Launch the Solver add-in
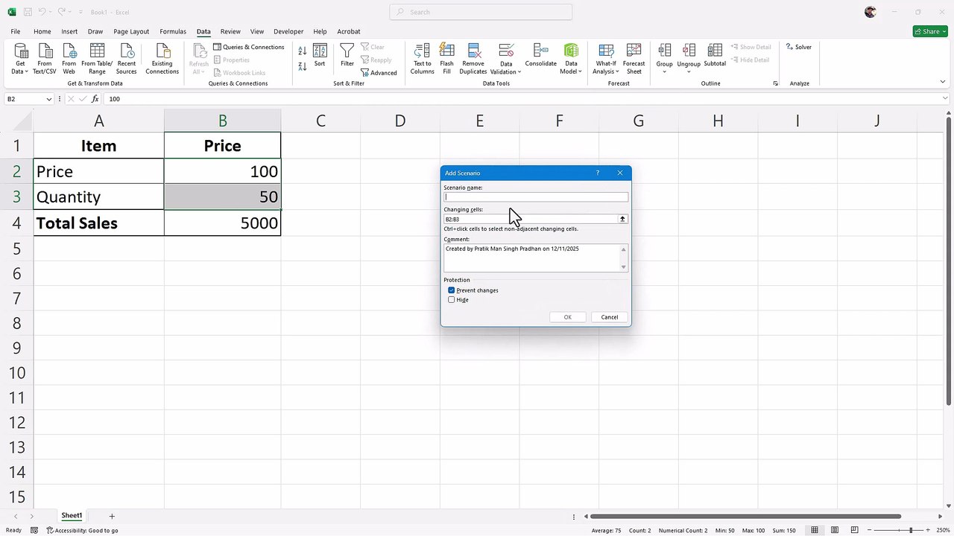This screenshot has width=954, height=536. 799,47
